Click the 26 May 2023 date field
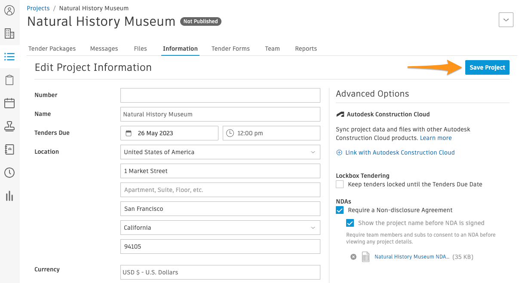The height and width of the screenshot is (283, 522). [169, 133]
